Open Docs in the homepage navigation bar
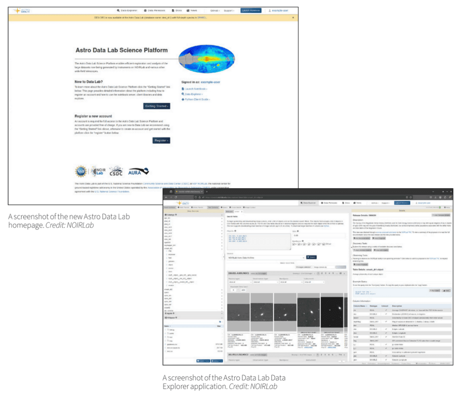The width and height of the screenshot is (463, 398). (177, 10)
